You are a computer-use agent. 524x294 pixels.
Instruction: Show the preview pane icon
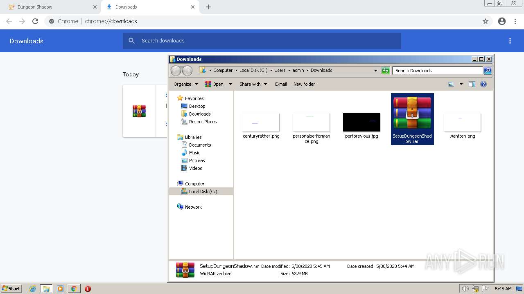472,84
